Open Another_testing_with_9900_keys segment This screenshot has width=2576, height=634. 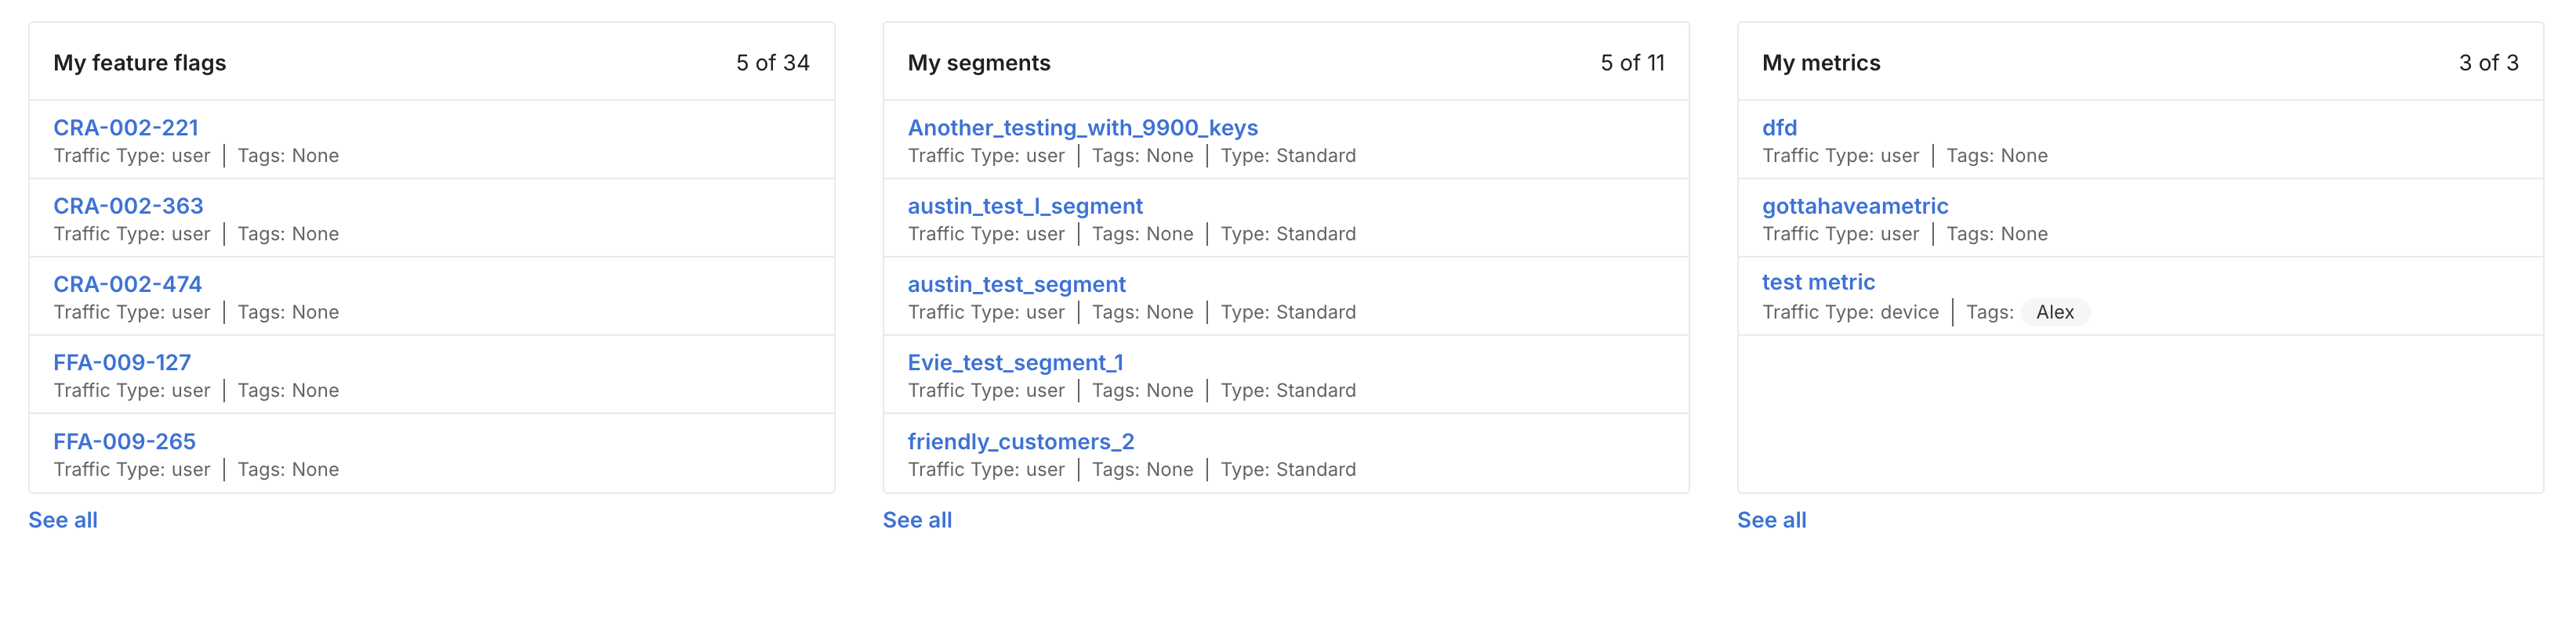point(1082,128)
